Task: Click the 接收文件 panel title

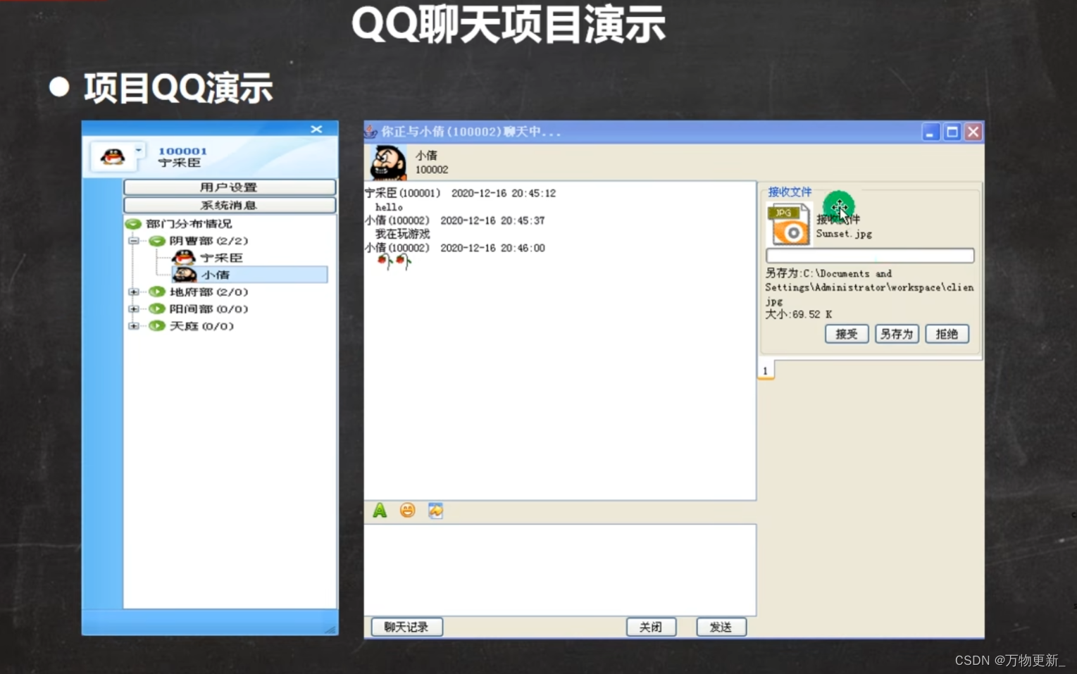Action: coord(790,192)
